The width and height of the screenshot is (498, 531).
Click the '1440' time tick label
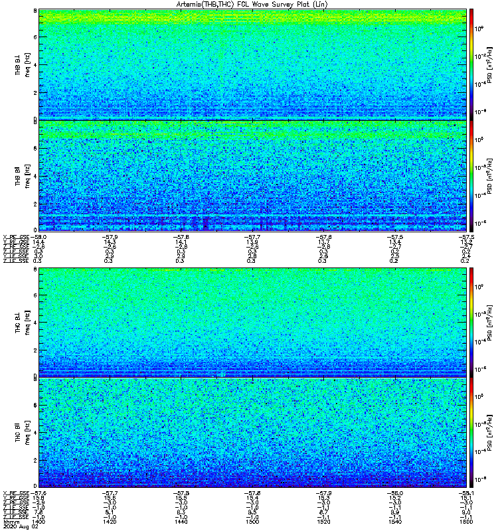(181, 522)
